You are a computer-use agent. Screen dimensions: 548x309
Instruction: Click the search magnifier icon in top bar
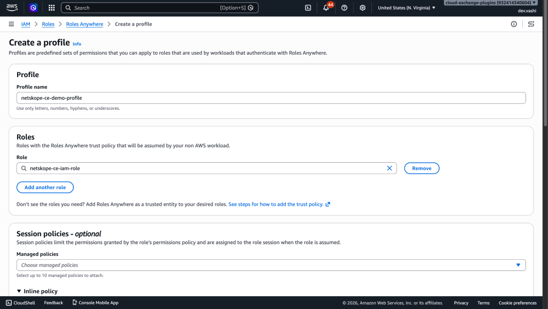(68, 7)
